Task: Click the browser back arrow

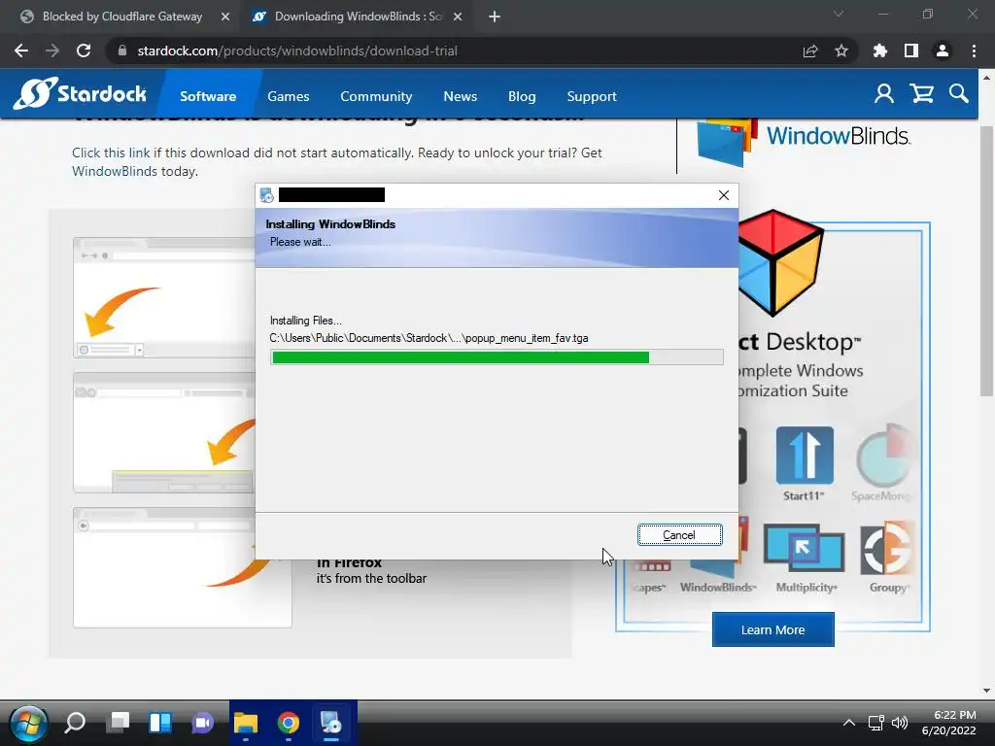Action: coord(21,51)
